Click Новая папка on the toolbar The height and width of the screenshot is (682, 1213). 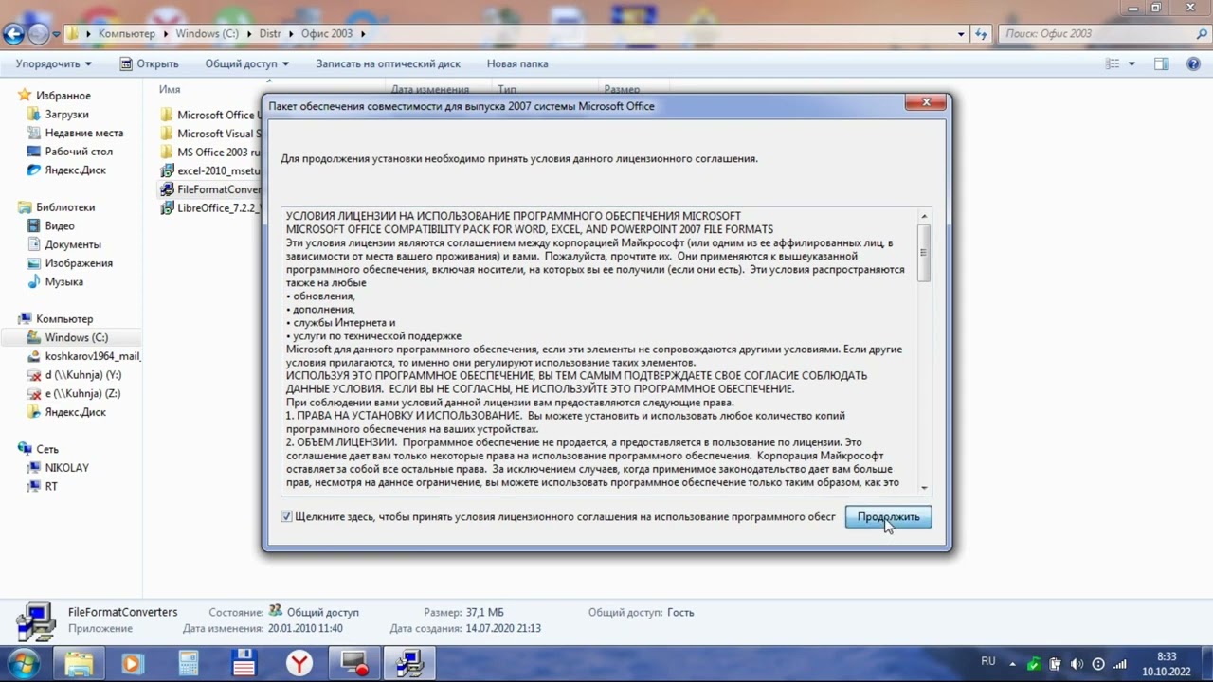click(x=517, y=63)
